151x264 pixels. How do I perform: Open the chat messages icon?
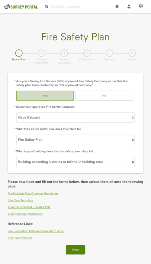141,6
